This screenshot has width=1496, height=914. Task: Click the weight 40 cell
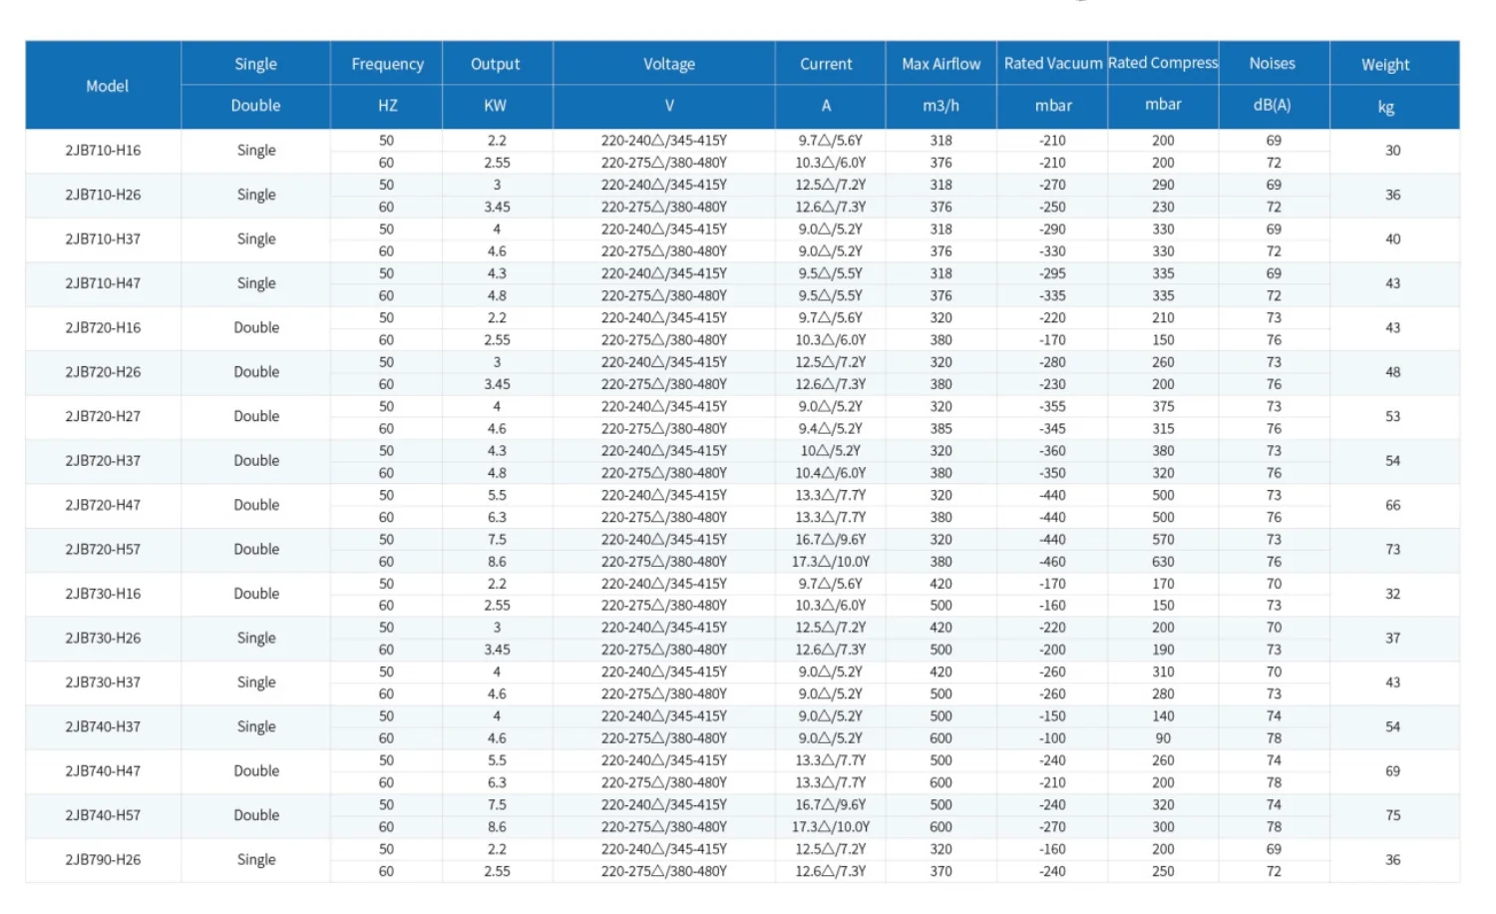[x=1393, y=239]
